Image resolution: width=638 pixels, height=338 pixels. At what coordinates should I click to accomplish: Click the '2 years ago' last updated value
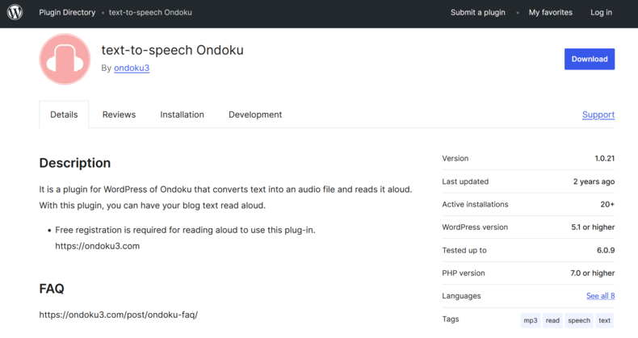click(594, 182)
